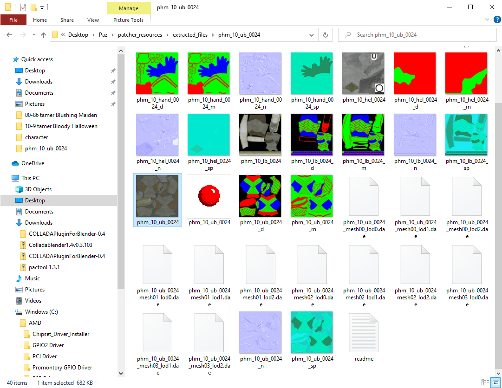Open the Customize Quick Access Toolbar dropdown
The width and height of the screenshot is (502, 388).
(x=42, y=7)
